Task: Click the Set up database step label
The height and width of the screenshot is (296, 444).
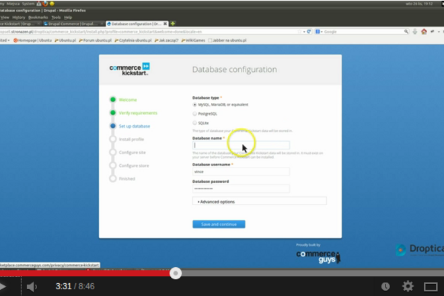Action: pyautogui.click(x=135, y=126)
